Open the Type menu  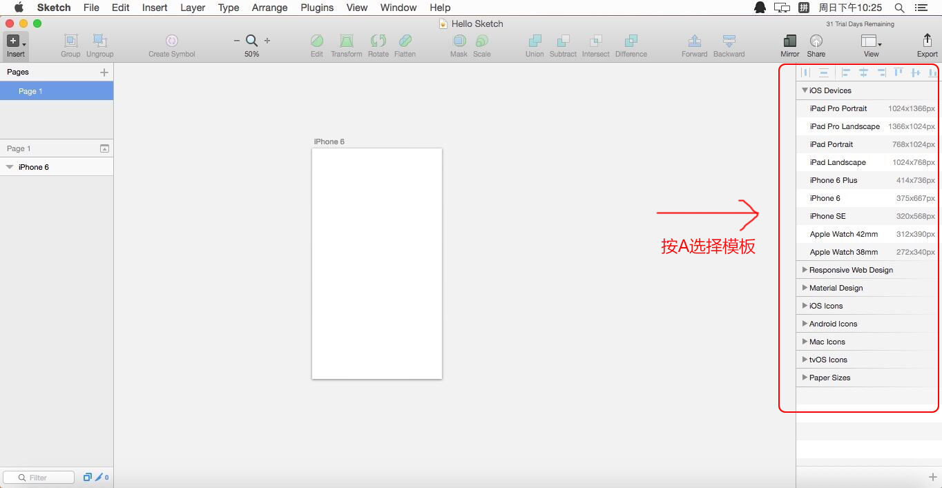pos(229,8)
